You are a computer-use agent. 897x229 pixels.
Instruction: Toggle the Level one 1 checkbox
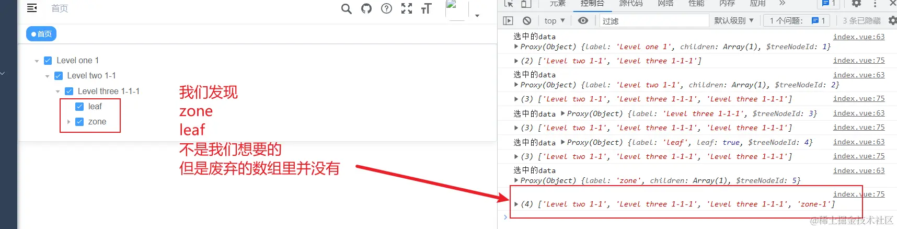pyautogui.click(x=48, y=60)
